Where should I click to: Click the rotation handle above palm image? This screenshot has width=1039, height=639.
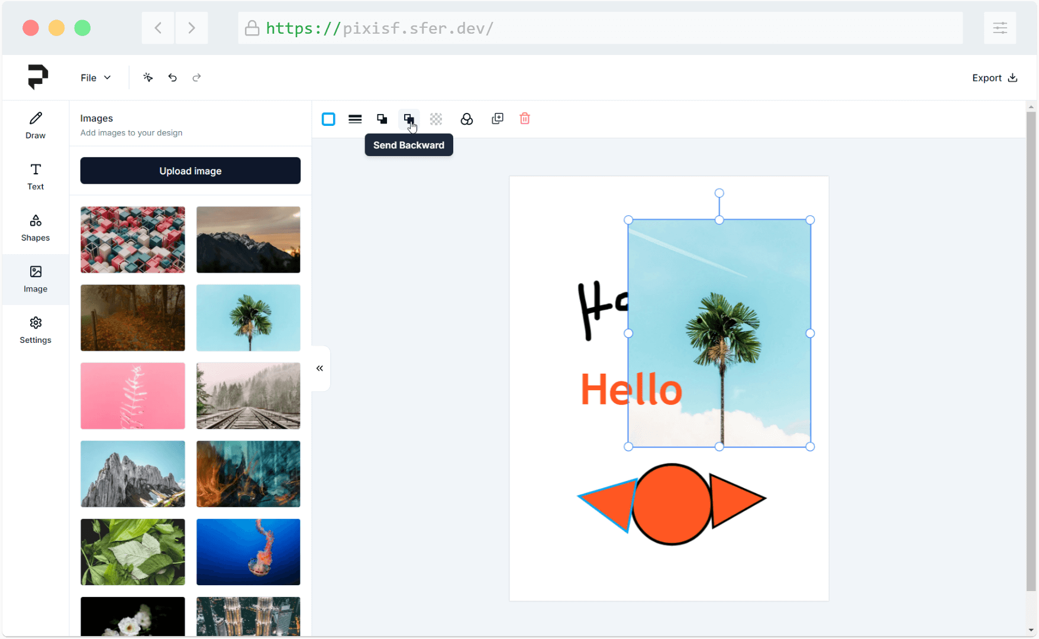[x=719, y=193]
